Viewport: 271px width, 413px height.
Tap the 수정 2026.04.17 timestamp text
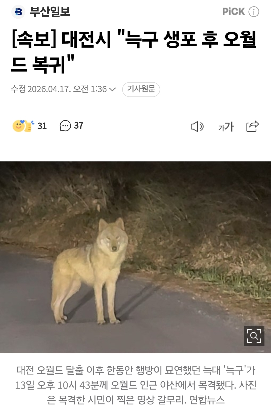click(x=59, y=89)
